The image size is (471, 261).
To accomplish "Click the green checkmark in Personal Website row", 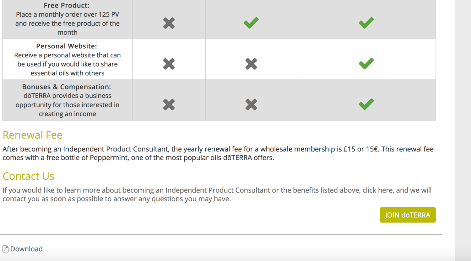I will click(366, 64).
